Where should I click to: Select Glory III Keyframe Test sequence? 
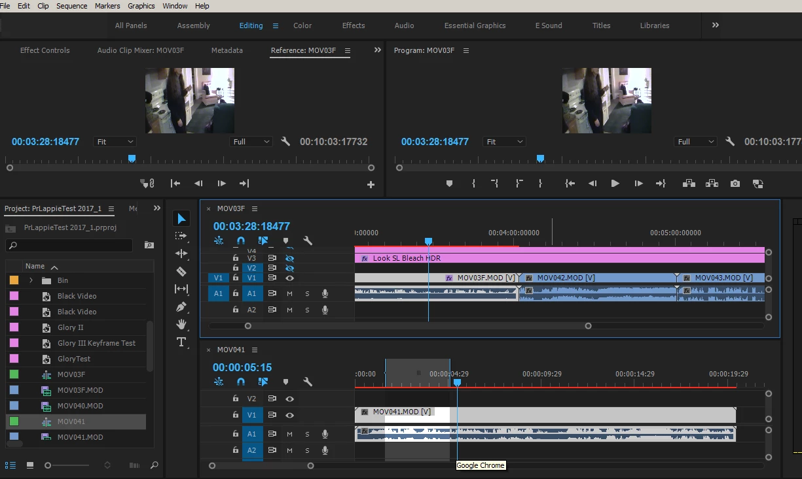point(96,343)
